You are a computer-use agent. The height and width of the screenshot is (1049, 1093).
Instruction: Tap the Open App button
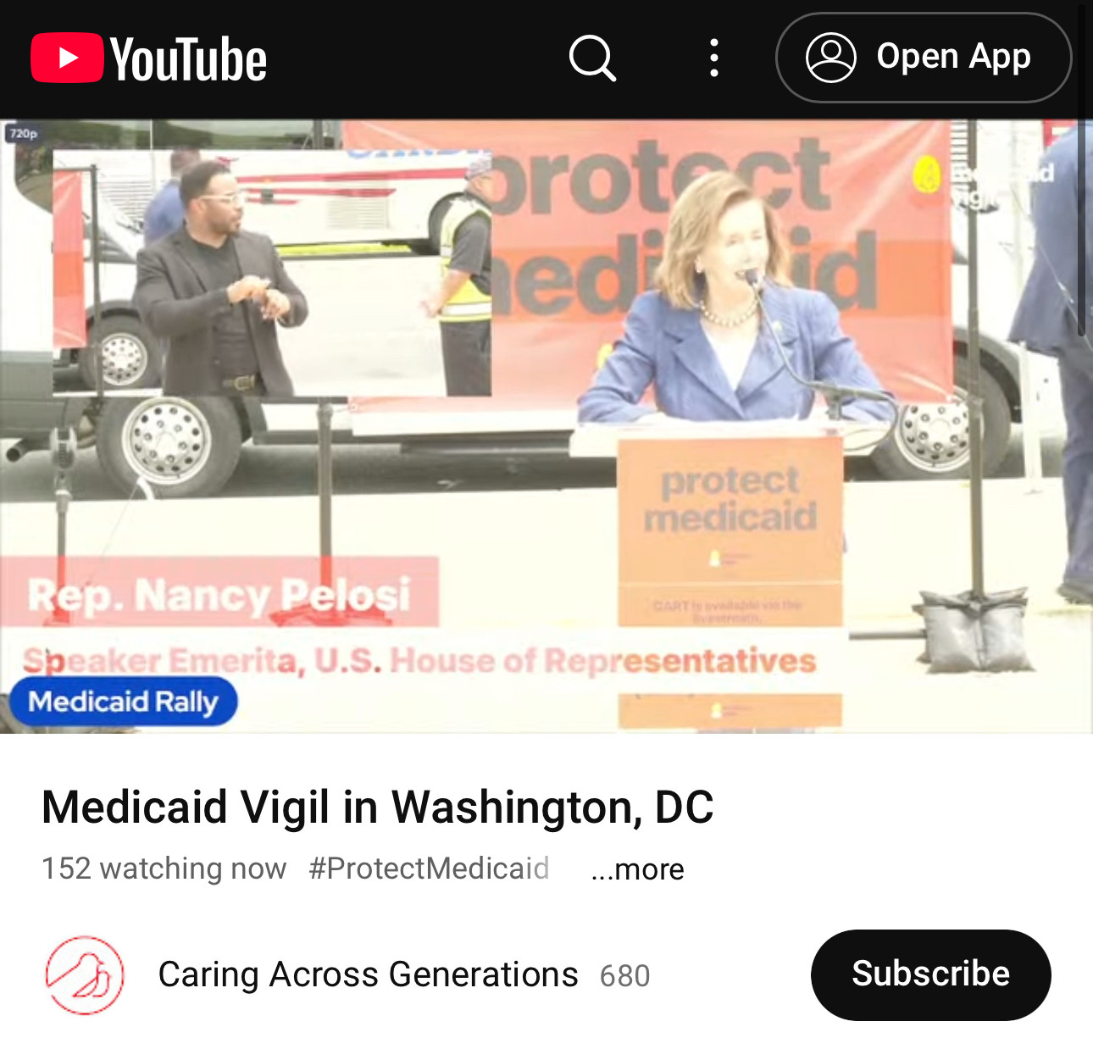924,58
